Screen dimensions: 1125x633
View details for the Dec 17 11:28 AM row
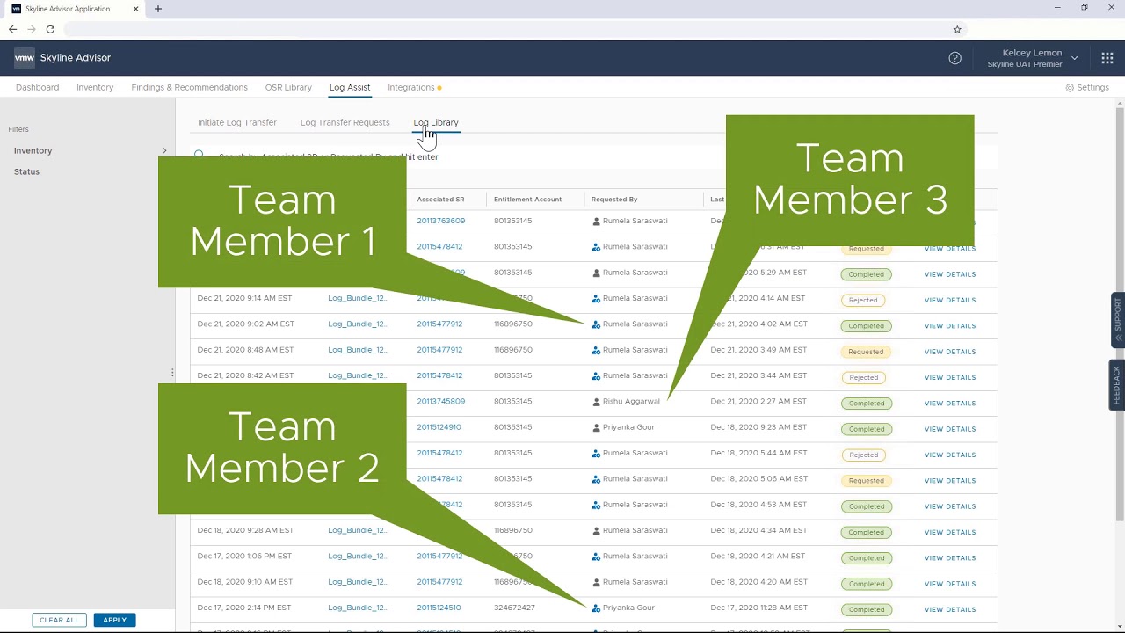949,610
